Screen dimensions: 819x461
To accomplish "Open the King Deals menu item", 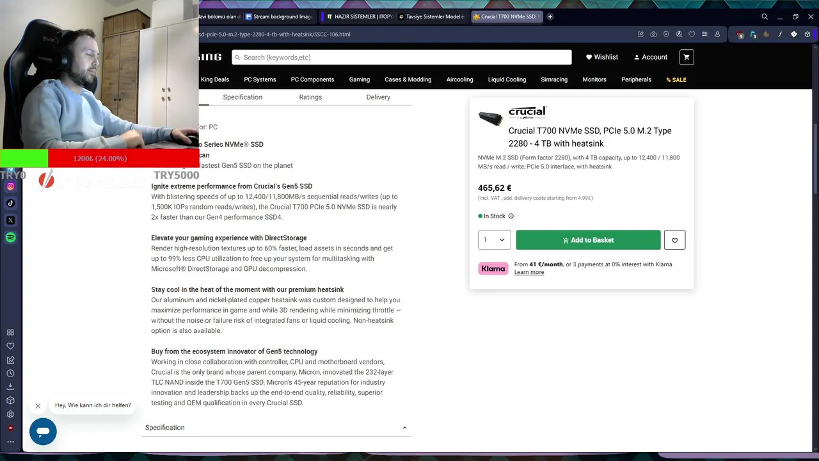I will (215, 79).
